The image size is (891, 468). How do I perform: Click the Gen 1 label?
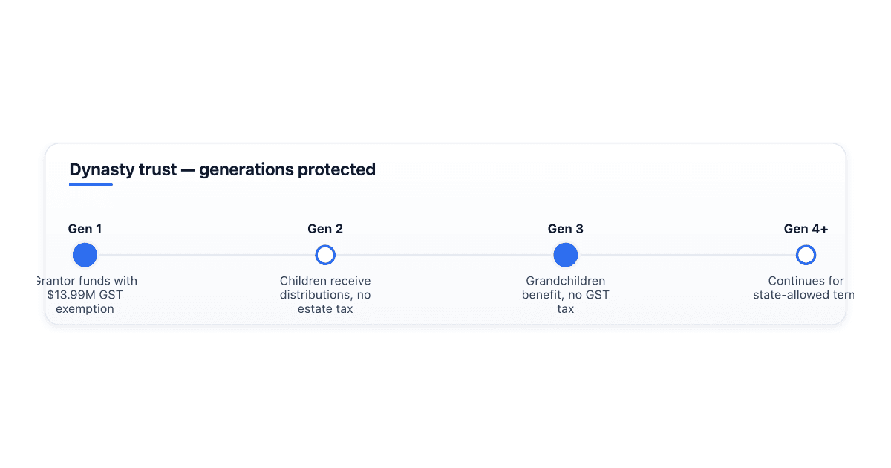click(85, 229)
